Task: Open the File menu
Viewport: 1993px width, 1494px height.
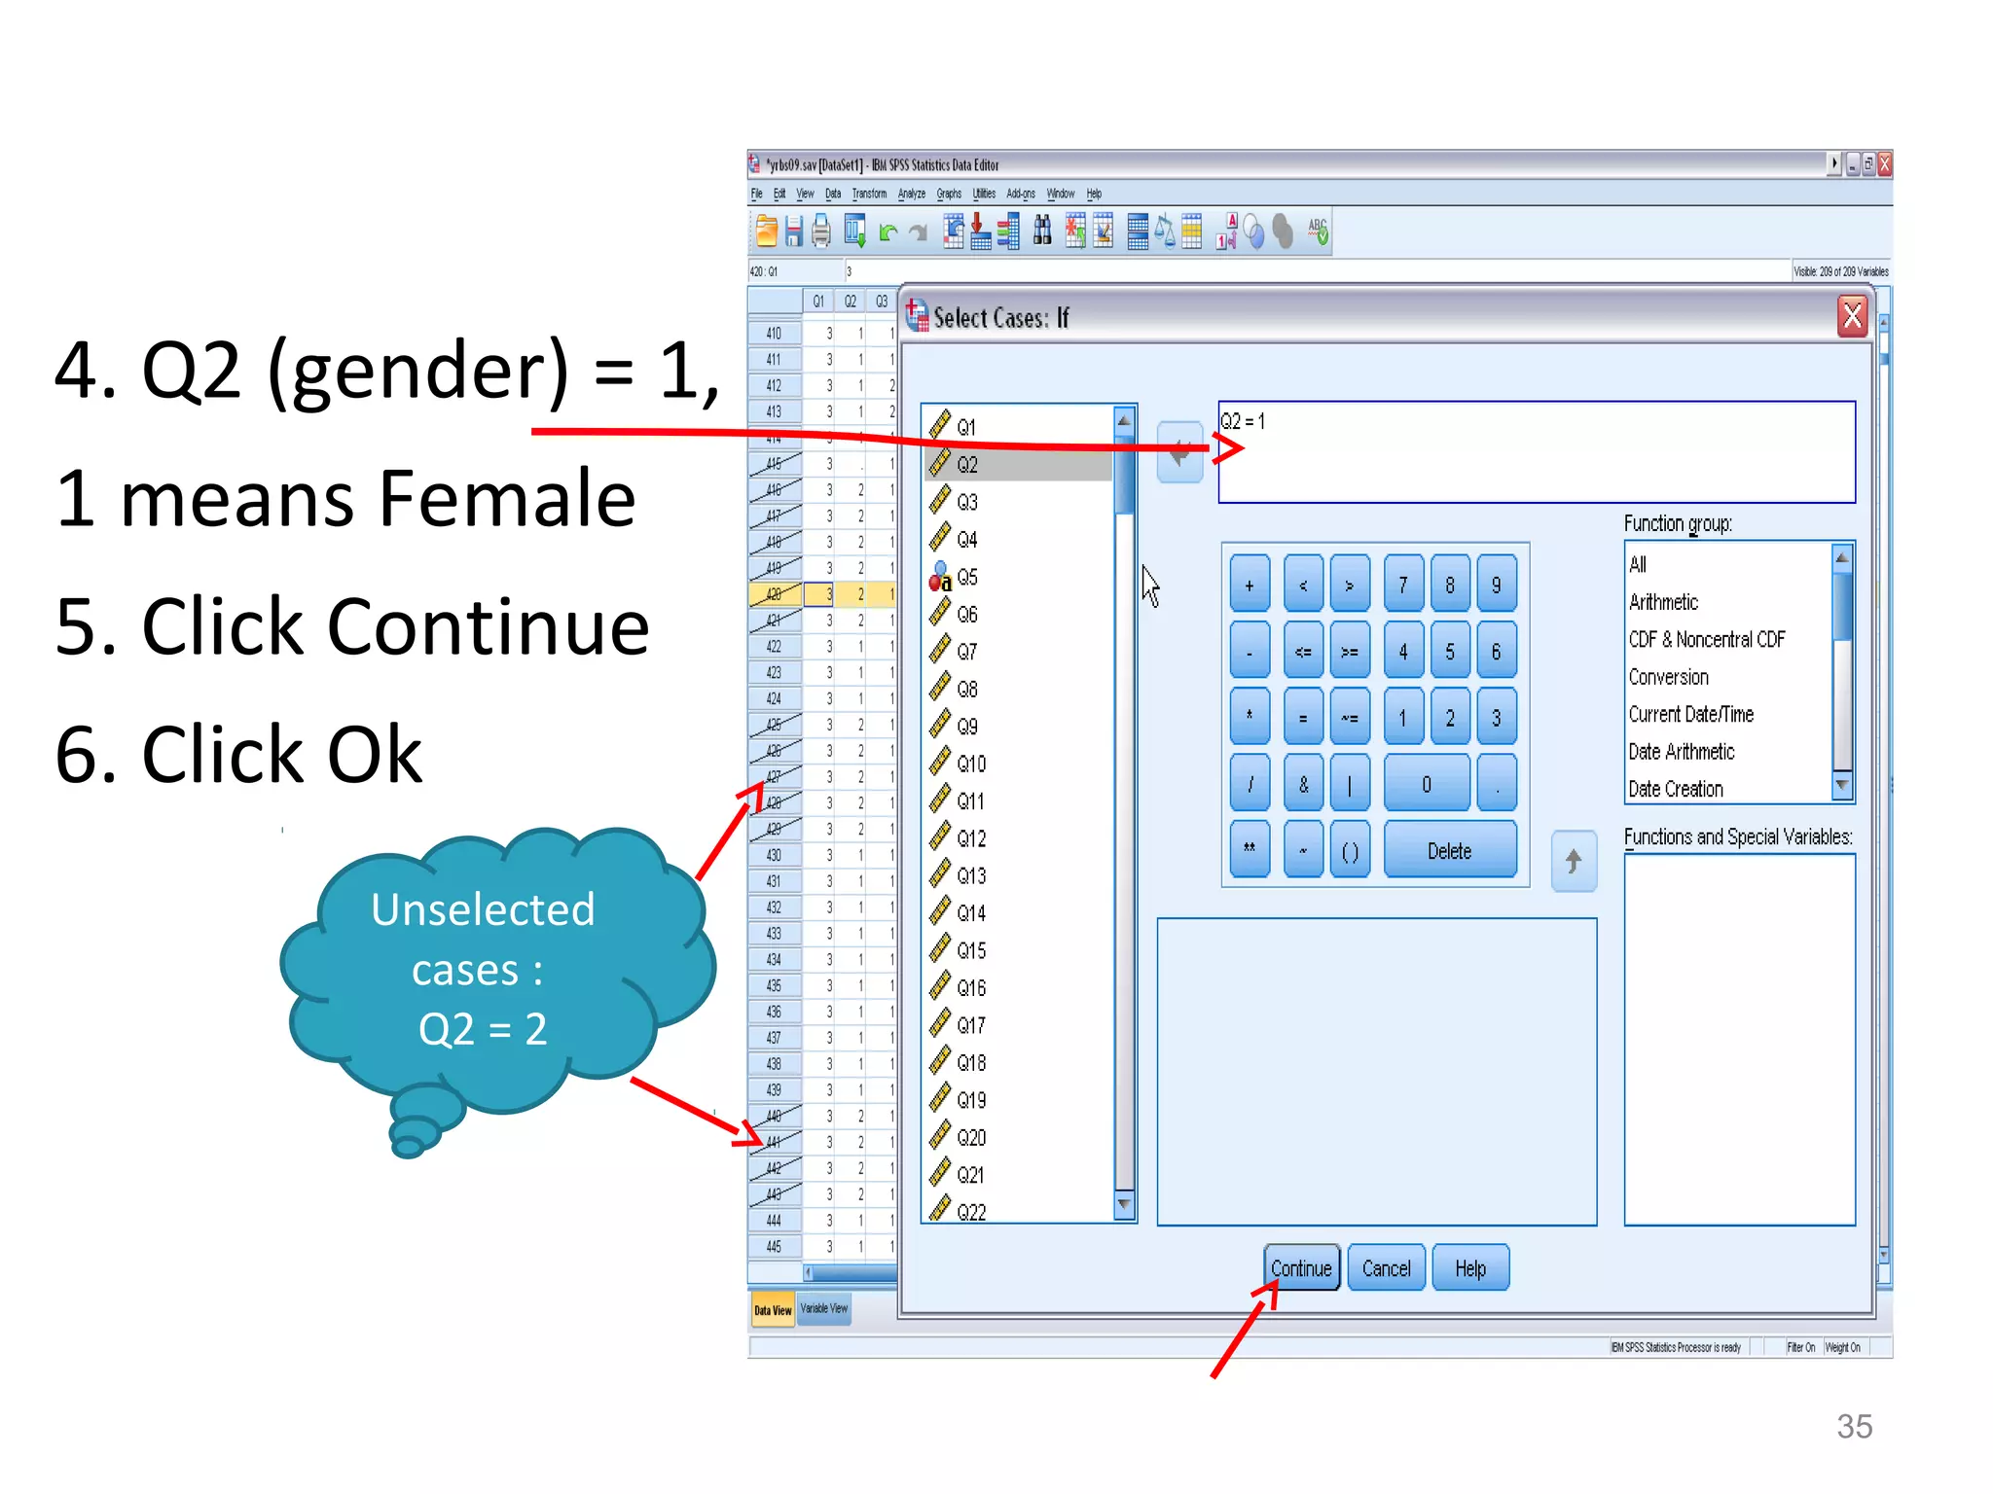Action: pyautogui.click(x=757, y=194)
